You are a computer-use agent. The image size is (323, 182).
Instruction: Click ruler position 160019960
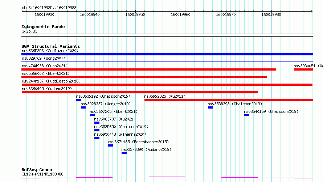(x=180, y=14)
